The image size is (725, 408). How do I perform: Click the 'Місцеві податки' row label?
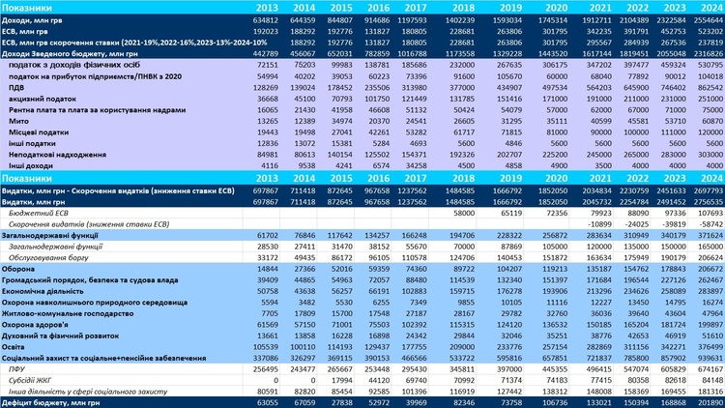coord(39,132)
